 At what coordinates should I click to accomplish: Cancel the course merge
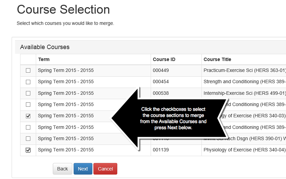pyautogui.click(x=105, y=169)
